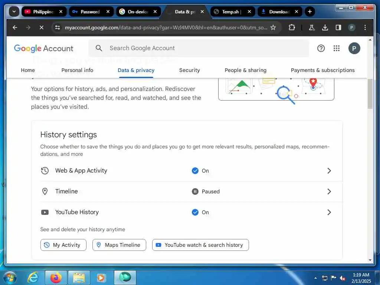380x285 pixels.
Task: Open the My Activity button
Action: pos(63,245)
